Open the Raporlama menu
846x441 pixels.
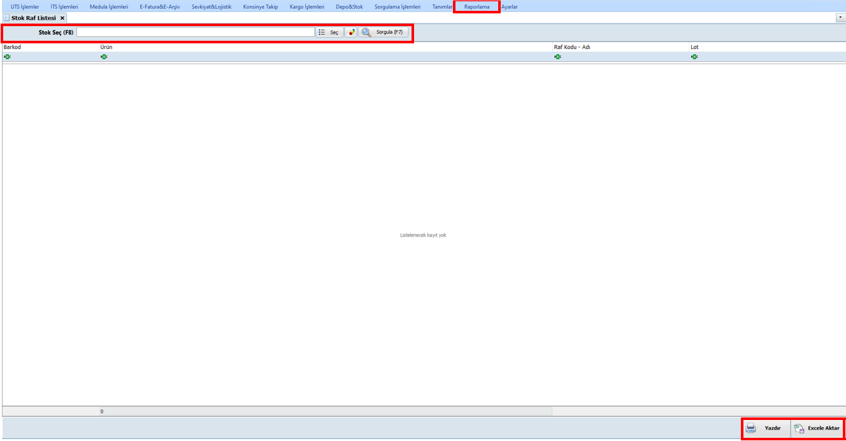pyautogui.click(x=477, y=7)
